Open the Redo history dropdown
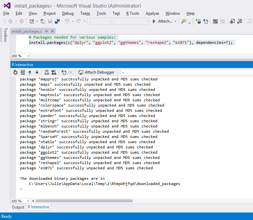 84,21
